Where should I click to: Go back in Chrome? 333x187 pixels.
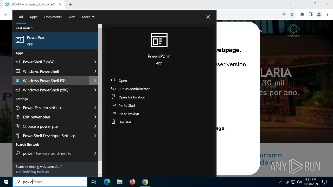pos(6,15)
